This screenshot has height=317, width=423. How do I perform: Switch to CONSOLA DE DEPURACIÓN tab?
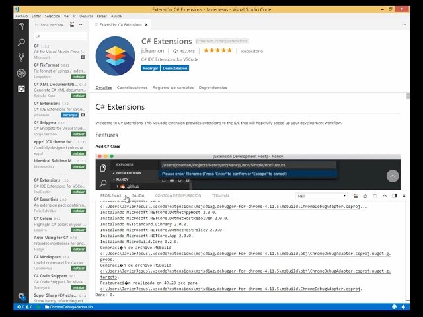coord(178,195)
